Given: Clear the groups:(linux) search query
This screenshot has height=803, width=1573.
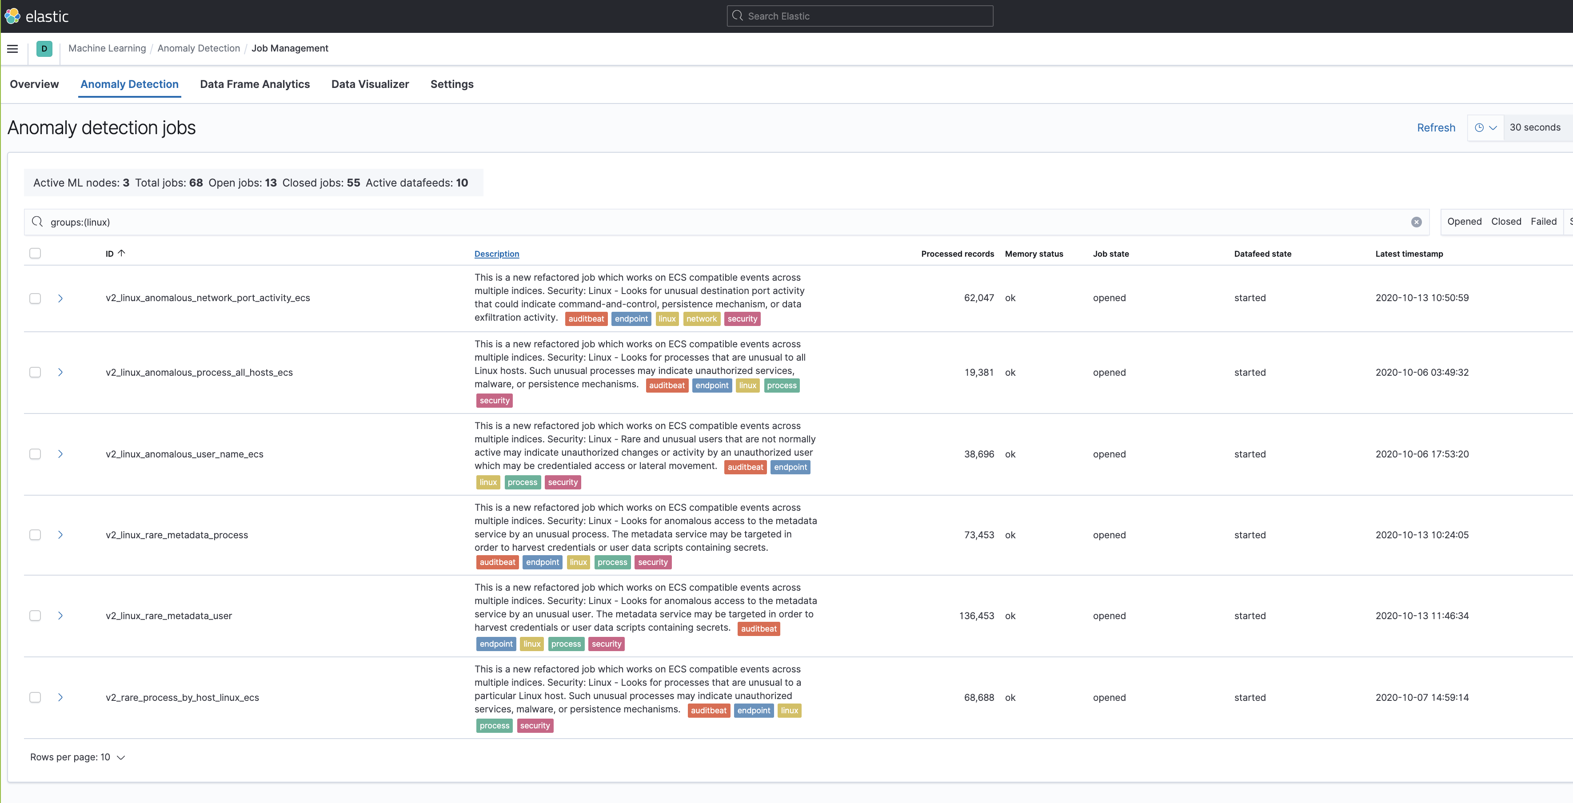Looking at the screenshot, I should pyautogui.click(x=1416, y=222).
